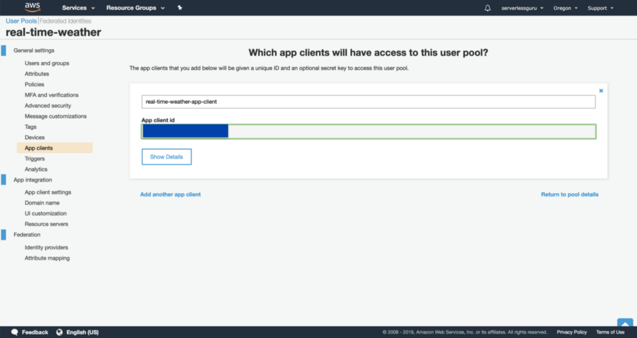637x338 pixels.
Task: Click the globe language icon
Action: pyautogui.click(x=59, y=332)
